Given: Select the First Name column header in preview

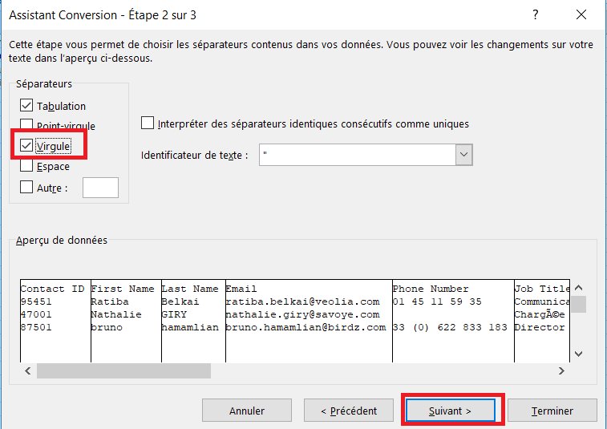Looking at the screenshot, I should coord(123,289).
